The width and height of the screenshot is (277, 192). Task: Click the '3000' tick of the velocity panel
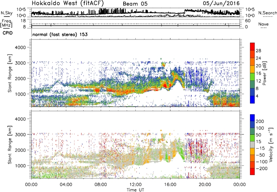pyautogui.click(x=20, y=134)
